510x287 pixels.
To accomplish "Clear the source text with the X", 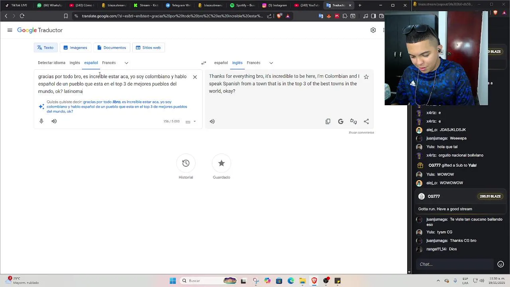I will click(x=195, y=77).
